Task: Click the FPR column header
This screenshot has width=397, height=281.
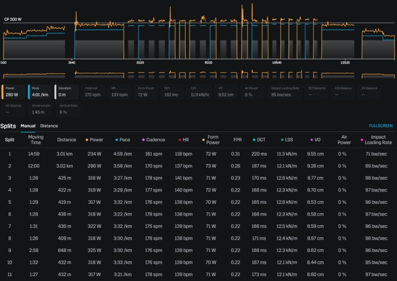Action: tap(237, 139)
